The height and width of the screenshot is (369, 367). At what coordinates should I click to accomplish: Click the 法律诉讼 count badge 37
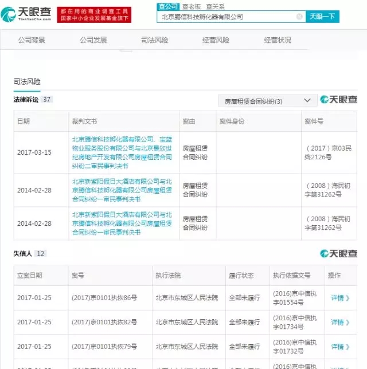click(x=46, y=100)
